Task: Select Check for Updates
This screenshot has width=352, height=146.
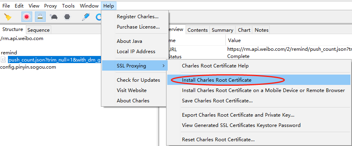Action: coord(134,80)
